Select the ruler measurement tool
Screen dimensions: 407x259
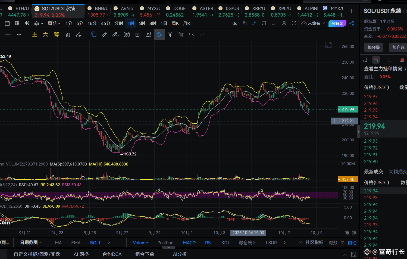(x=105, y=35)
